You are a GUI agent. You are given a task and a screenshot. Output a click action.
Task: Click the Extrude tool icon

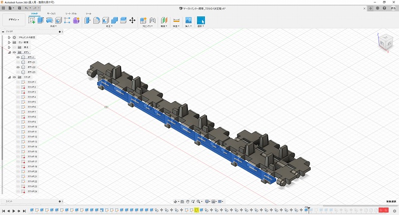pos(40,20)
